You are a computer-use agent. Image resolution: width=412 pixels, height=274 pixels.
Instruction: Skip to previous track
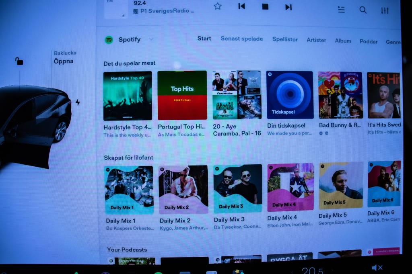[241, 6]
